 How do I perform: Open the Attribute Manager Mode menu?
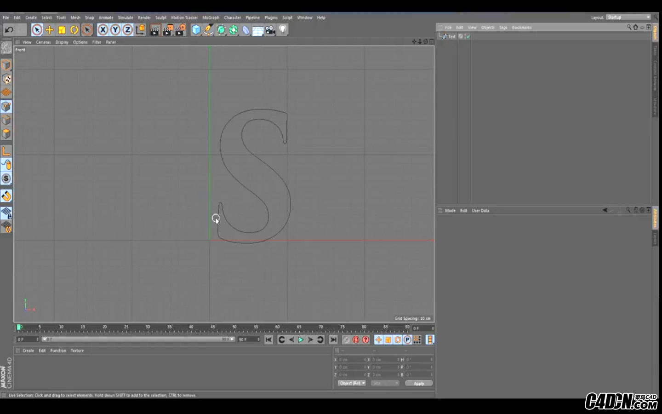(450, 211)
